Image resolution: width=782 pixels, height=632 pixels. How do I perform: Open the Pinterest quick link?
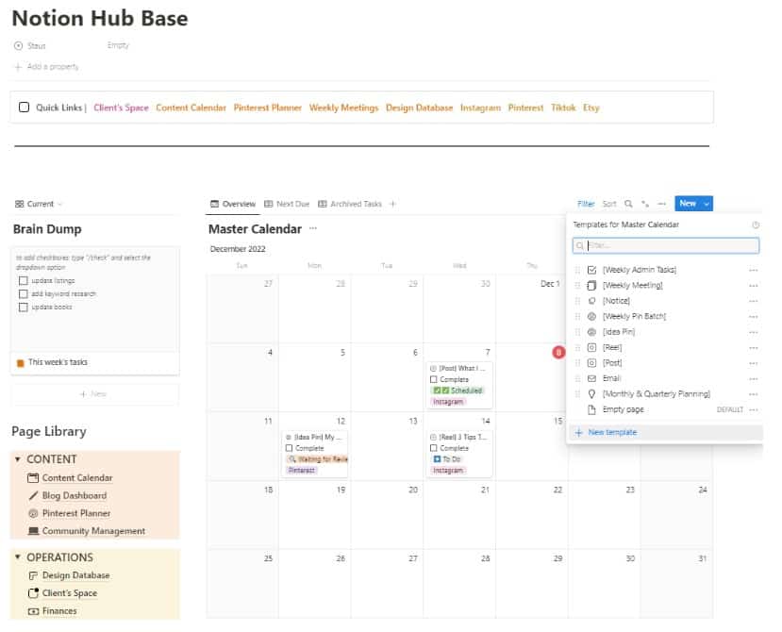(525, 108)
